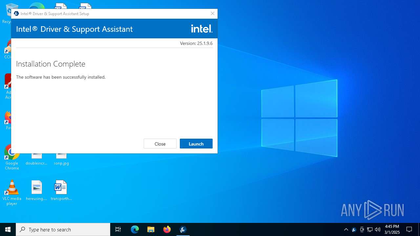Open Microsoft Edge from the taskbar

[135, 229]
